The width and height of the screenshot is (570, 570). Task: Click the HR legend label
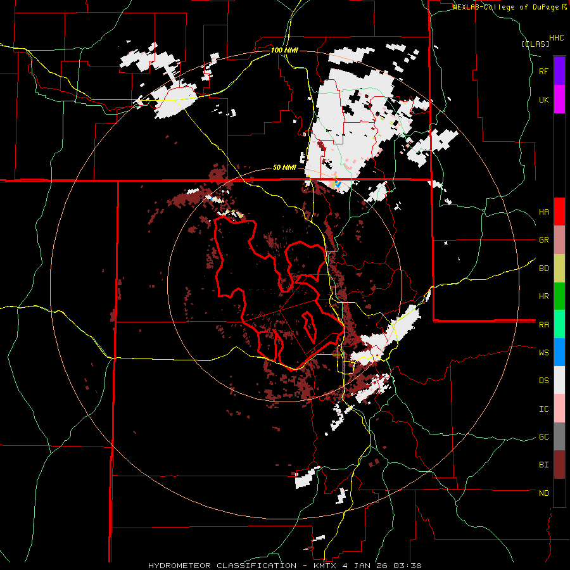click(x=544, y=296)
